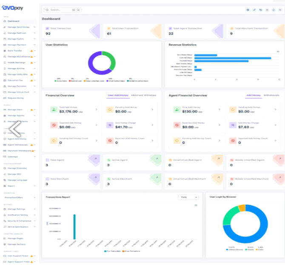Click the Bank Transfer warning icon
285x265 pixels.
pos(31,51)
